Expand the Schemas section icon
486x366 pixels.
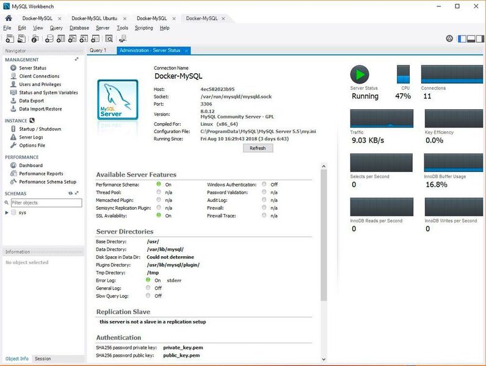[x=77, y=193]
